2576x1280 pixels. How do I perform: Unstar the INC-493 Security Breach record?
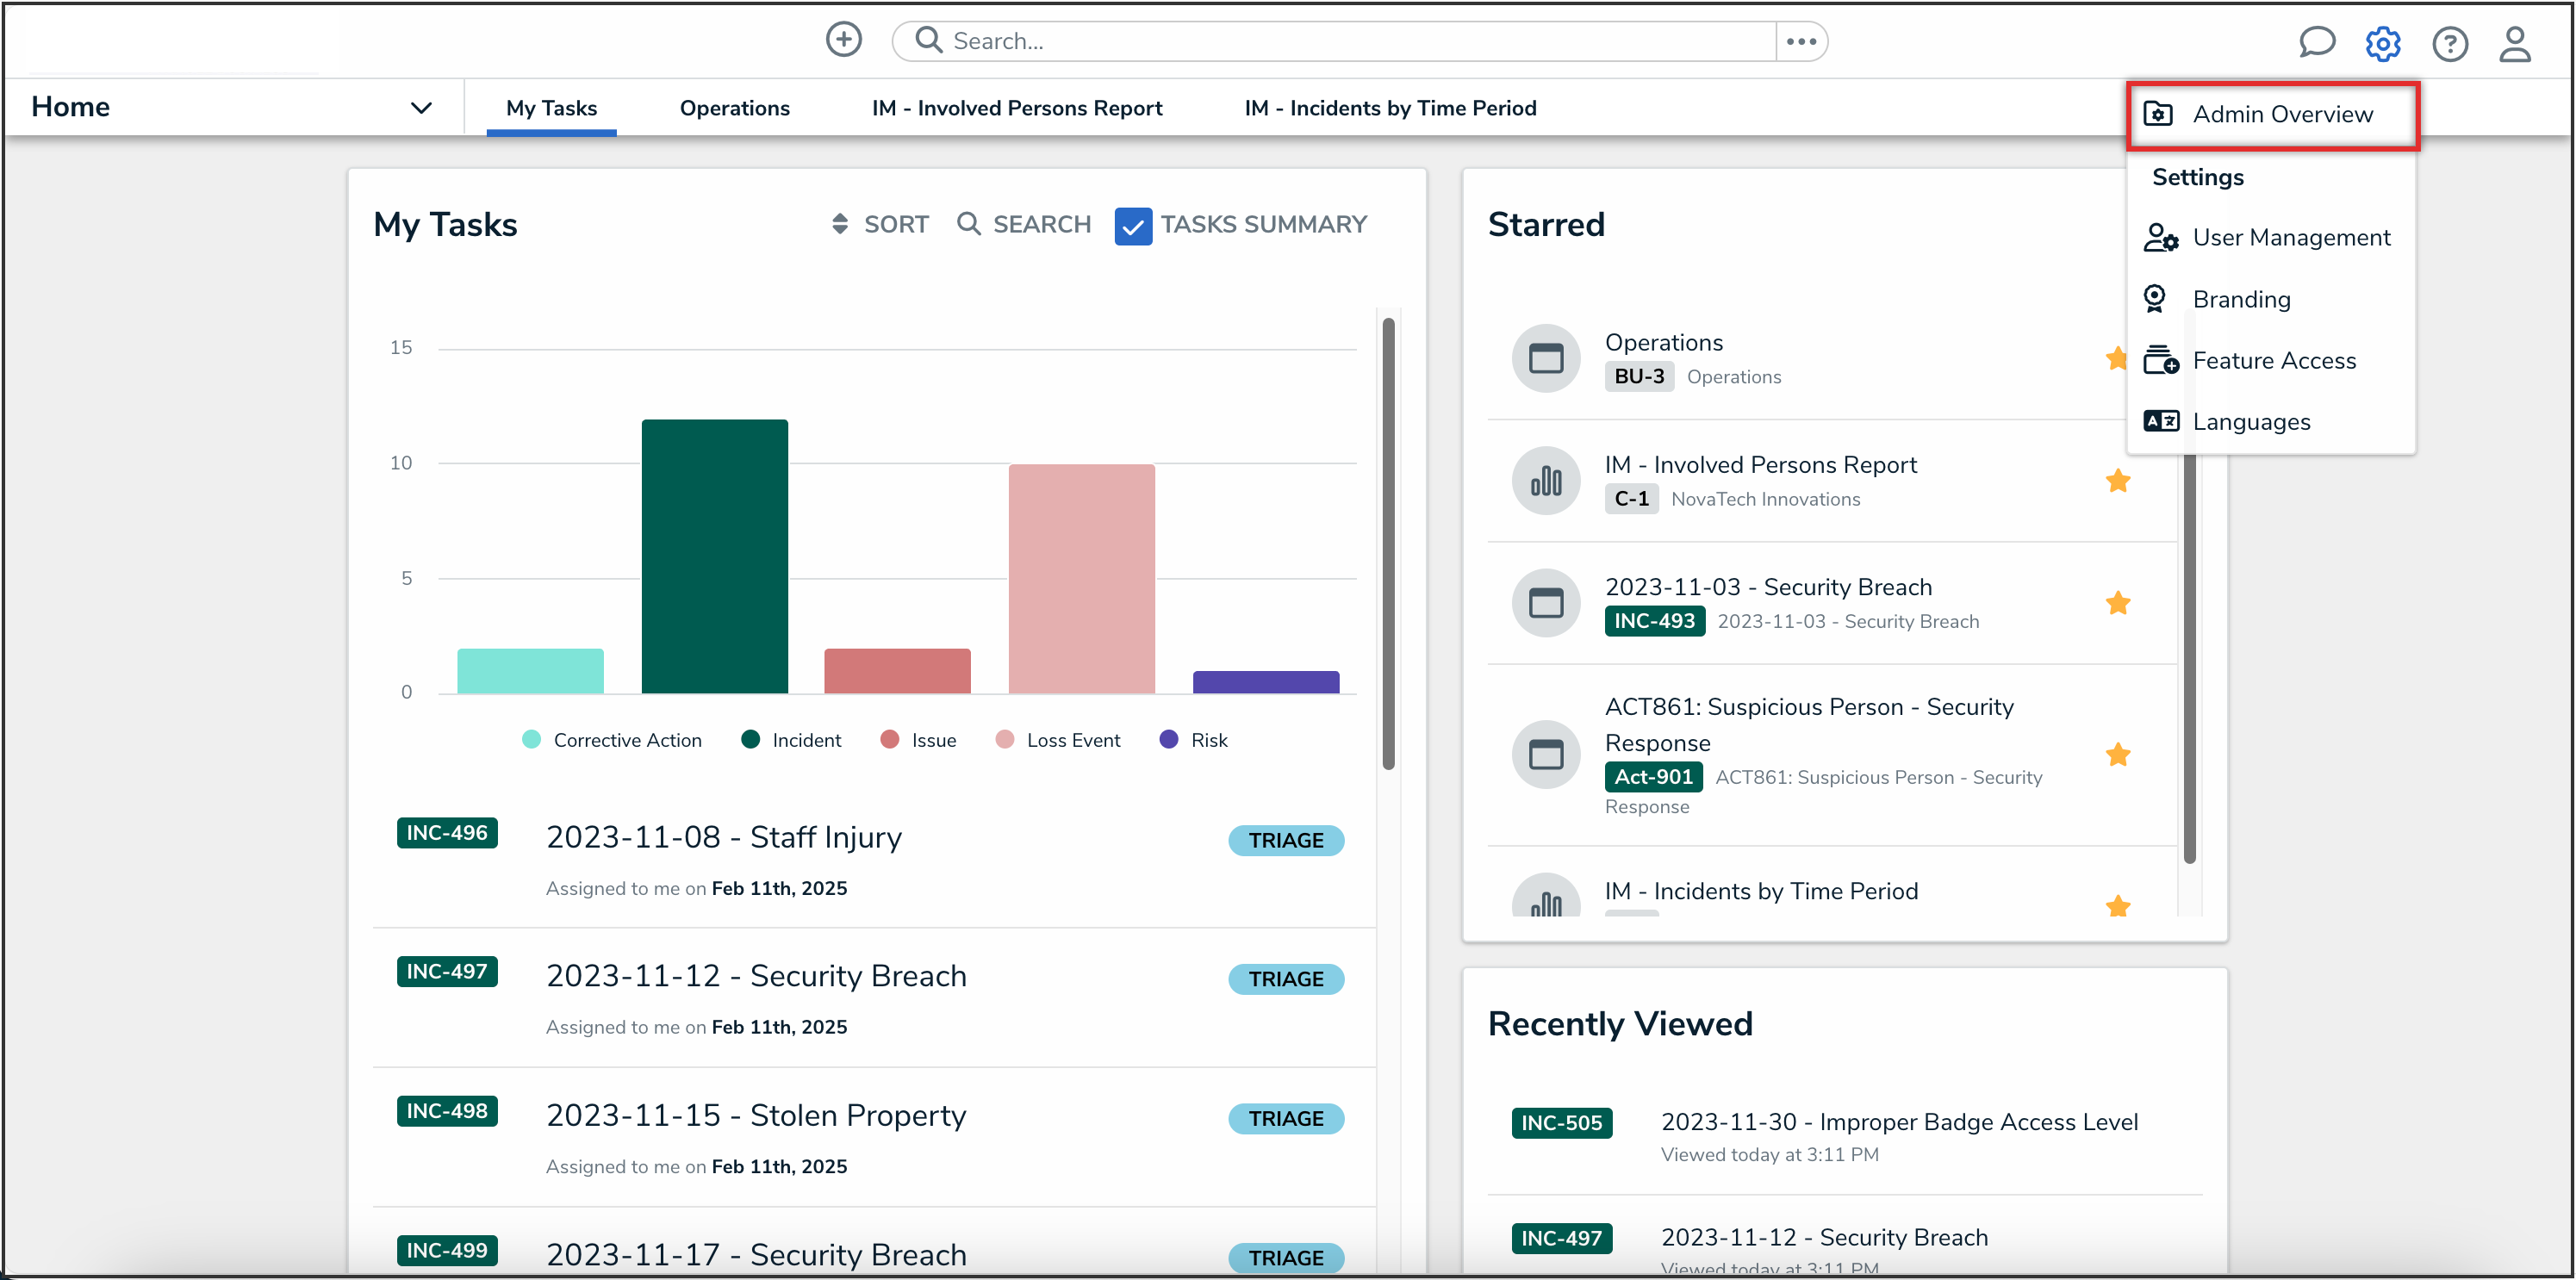[2118, 603]
